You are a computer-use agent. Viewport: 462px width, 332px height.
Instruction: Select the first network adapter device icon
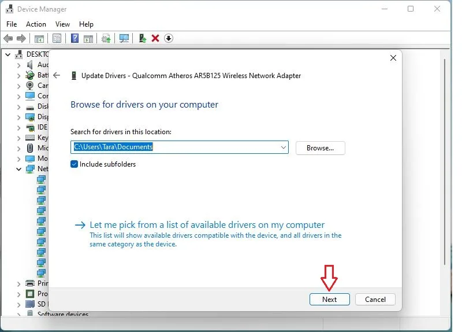pyautogui.click(x=41, y=179)
